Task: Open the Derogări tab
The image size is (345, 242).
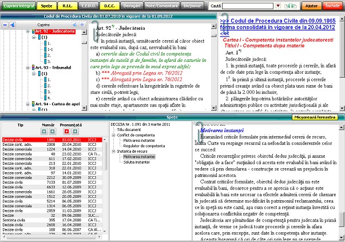Action: pyautogui.click(x=132, y=6)
